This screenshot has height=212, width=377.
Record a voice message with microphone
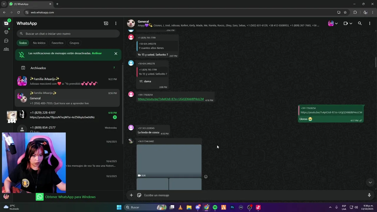pos(369,195)
